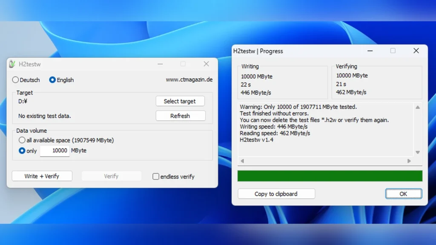Click the Verifying group '10000 MByte' value
The height and width of the screenshot is (245, 436).
pyautogui.click(x=352, y=76)
